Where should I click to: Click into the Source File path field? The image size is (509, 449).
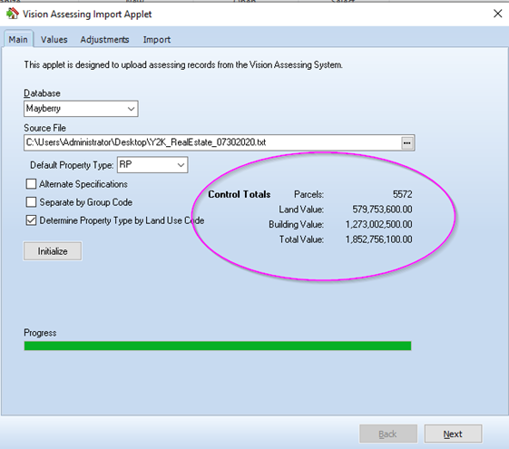[x=212, y=142]
